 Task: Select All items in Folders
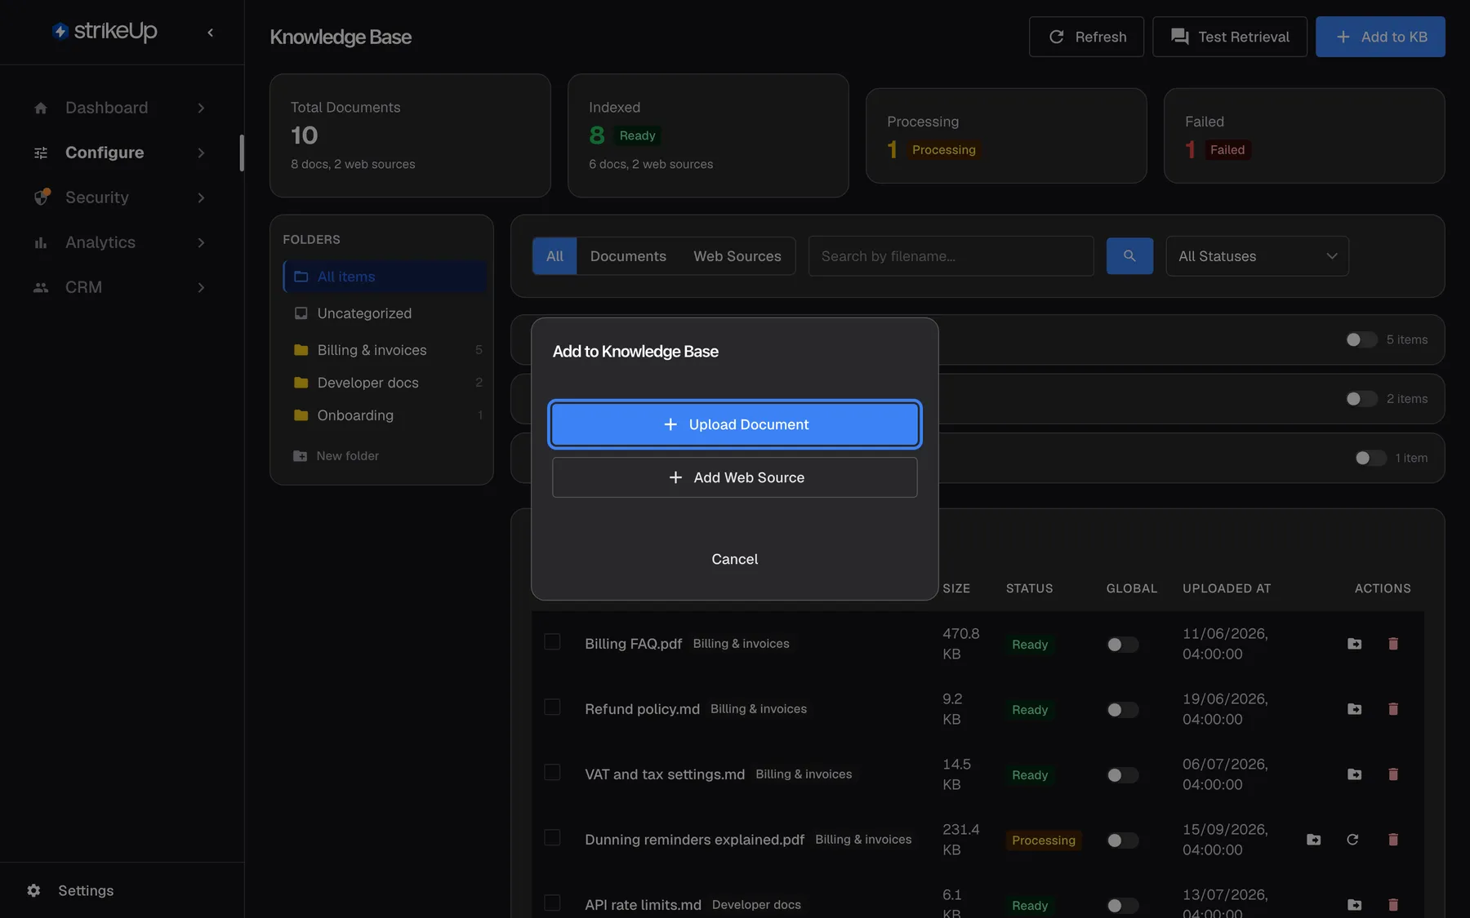pos(385,277)
